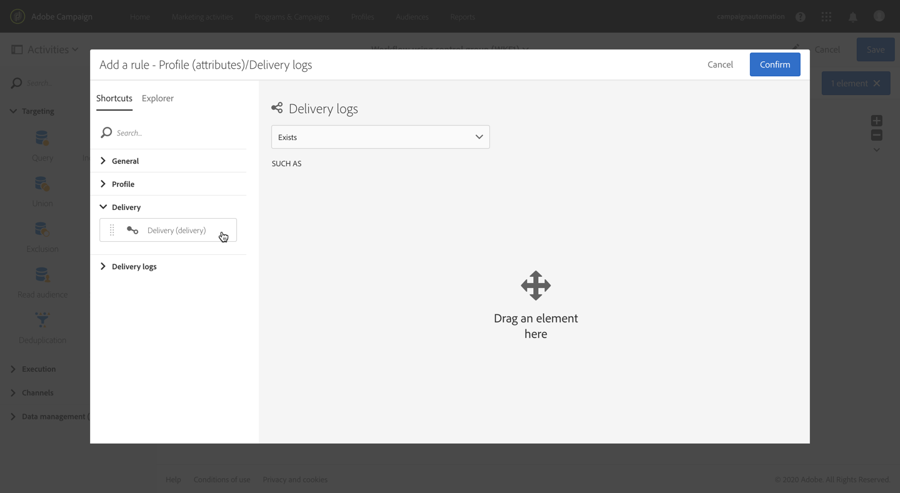900x493 pixels.
Task: Select the Query activity icon
Action: (x=42, y=138)
